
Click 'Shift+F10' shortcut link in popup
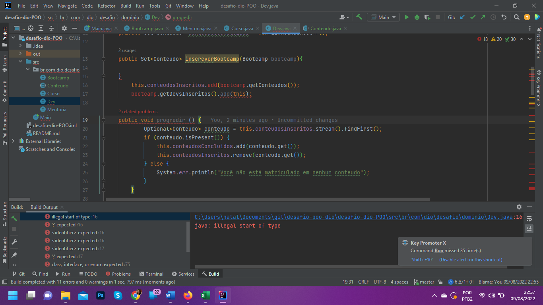click(421, 260)
